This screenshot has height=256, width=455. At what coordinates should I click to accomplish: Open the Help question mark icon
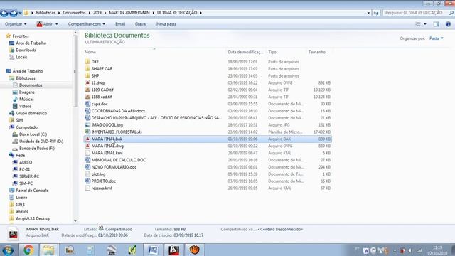click(448, 24)
